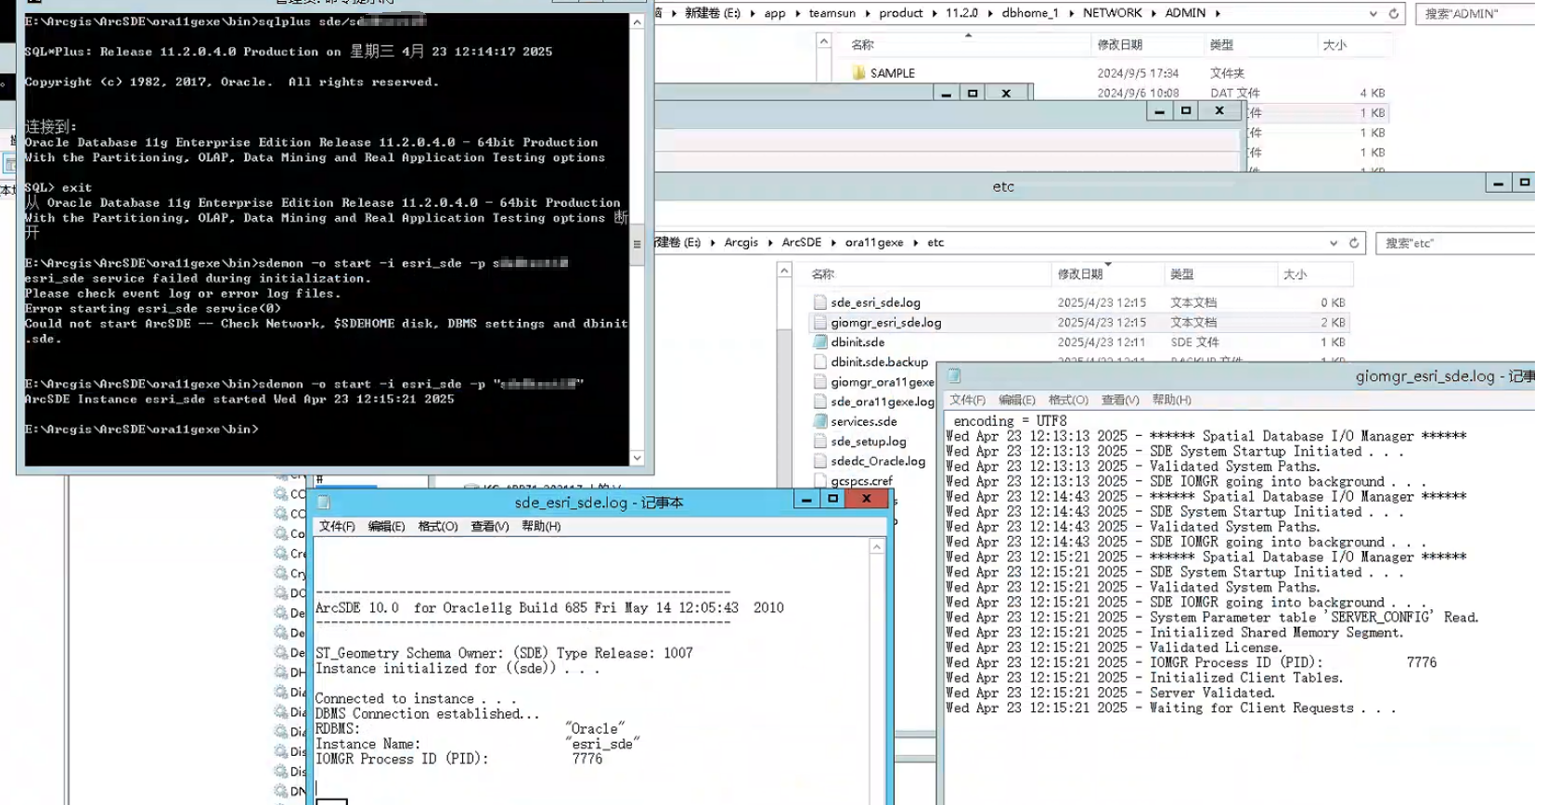Click the gear icon beside 'DN' entry
Screen dimensions: 1560x805
pyautogui.click(x=280, y=791)
